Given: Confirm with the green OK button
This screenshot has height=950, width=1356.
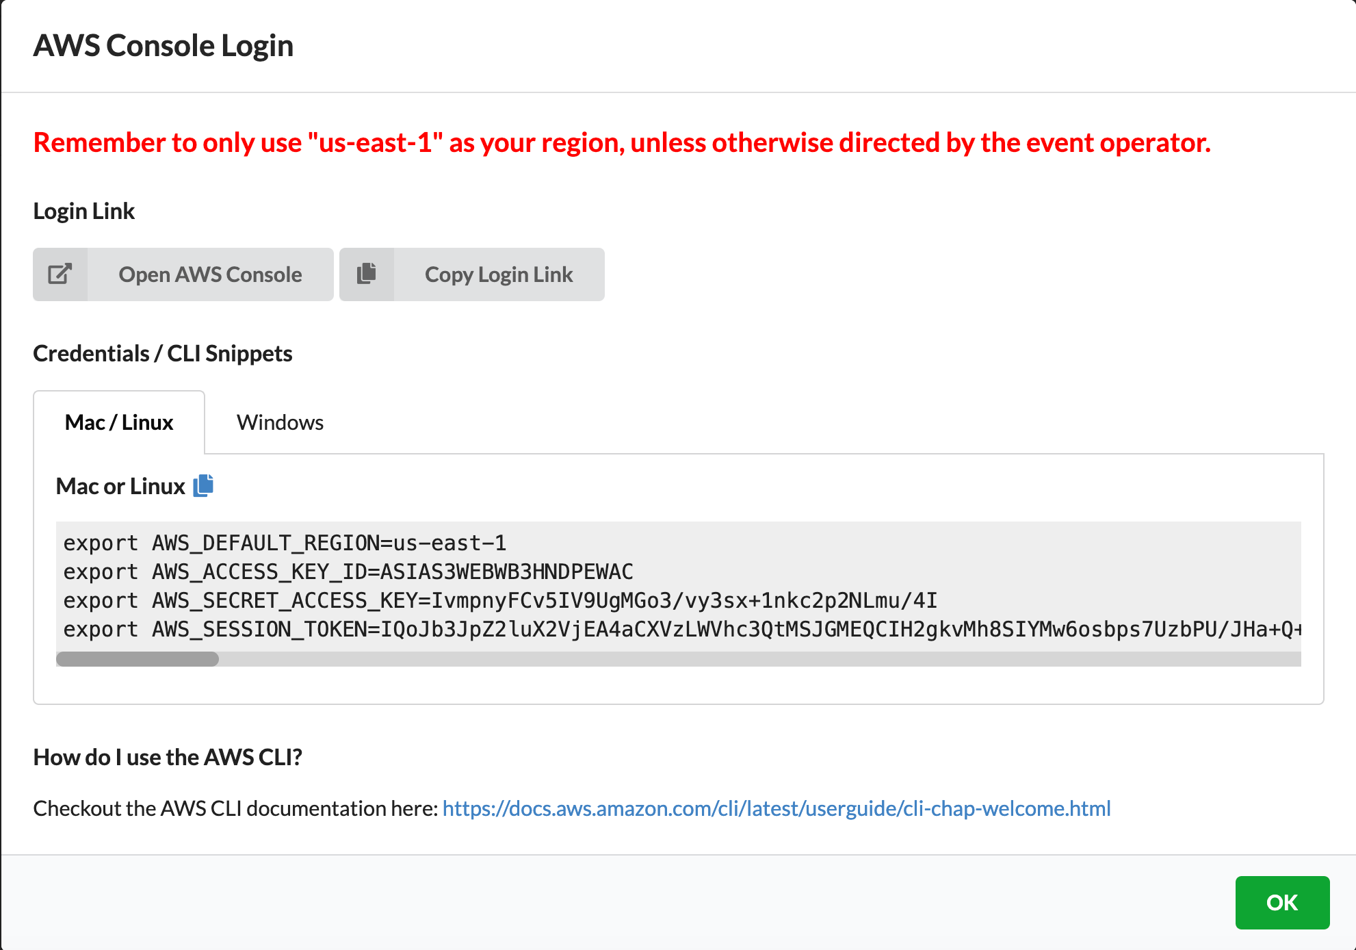Looking at the screenshot, I should tap(1282, 902).
